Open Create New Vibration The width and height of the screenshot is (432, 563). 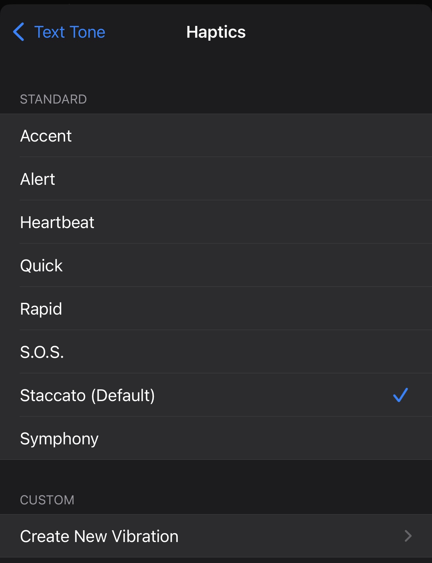point(99,536)
